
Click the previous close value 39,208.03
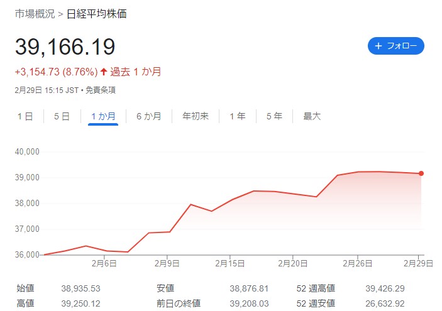click(x=249, y=303)
